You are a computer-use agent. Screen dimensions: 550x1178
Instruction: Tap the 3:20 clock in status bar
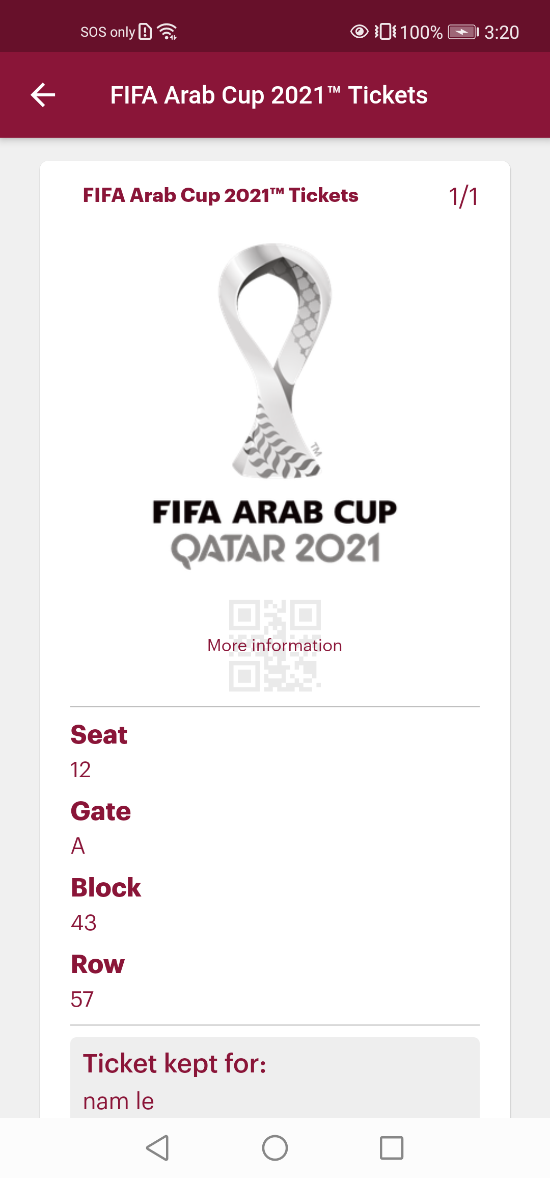(x=501, y=32)
